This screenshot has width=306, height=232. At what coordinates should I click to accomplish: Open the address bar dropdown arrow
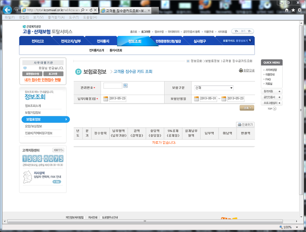coord(86,10)
